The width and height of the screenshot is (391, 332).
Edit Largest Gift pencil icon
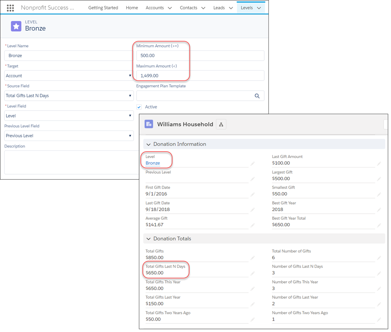[379, 179]
